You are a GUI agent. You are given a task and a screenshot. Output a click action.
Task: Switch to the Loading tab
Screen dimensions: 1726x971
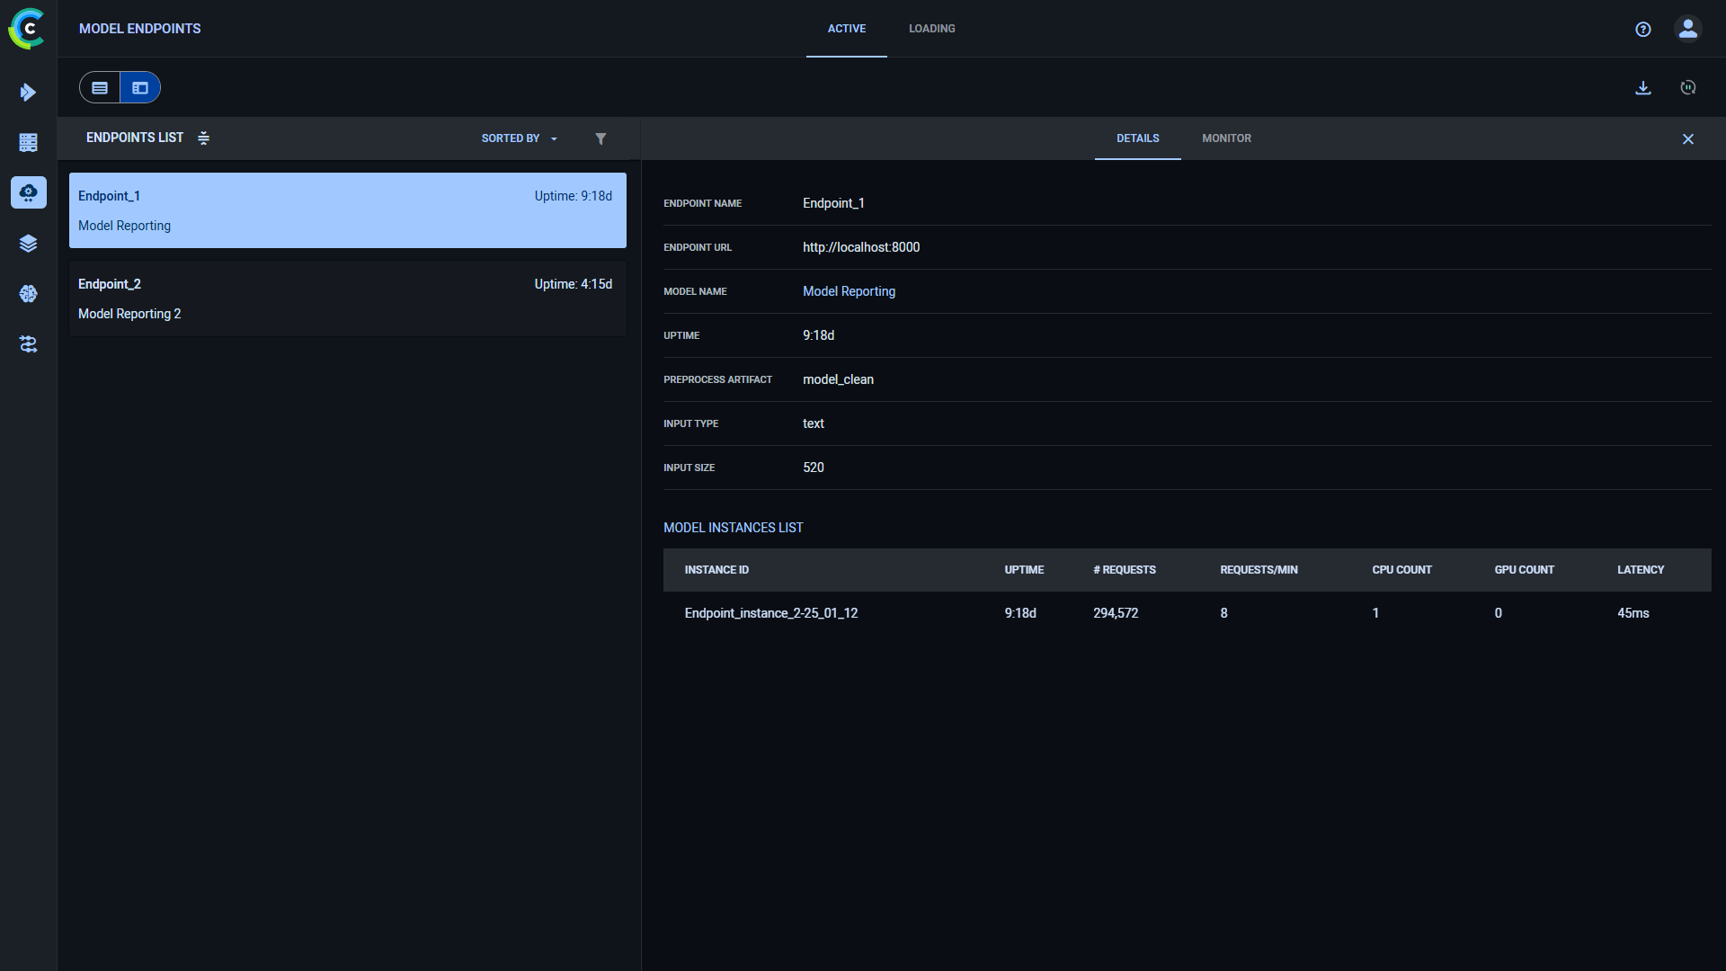pyautogui.click(x=932, y=29)
